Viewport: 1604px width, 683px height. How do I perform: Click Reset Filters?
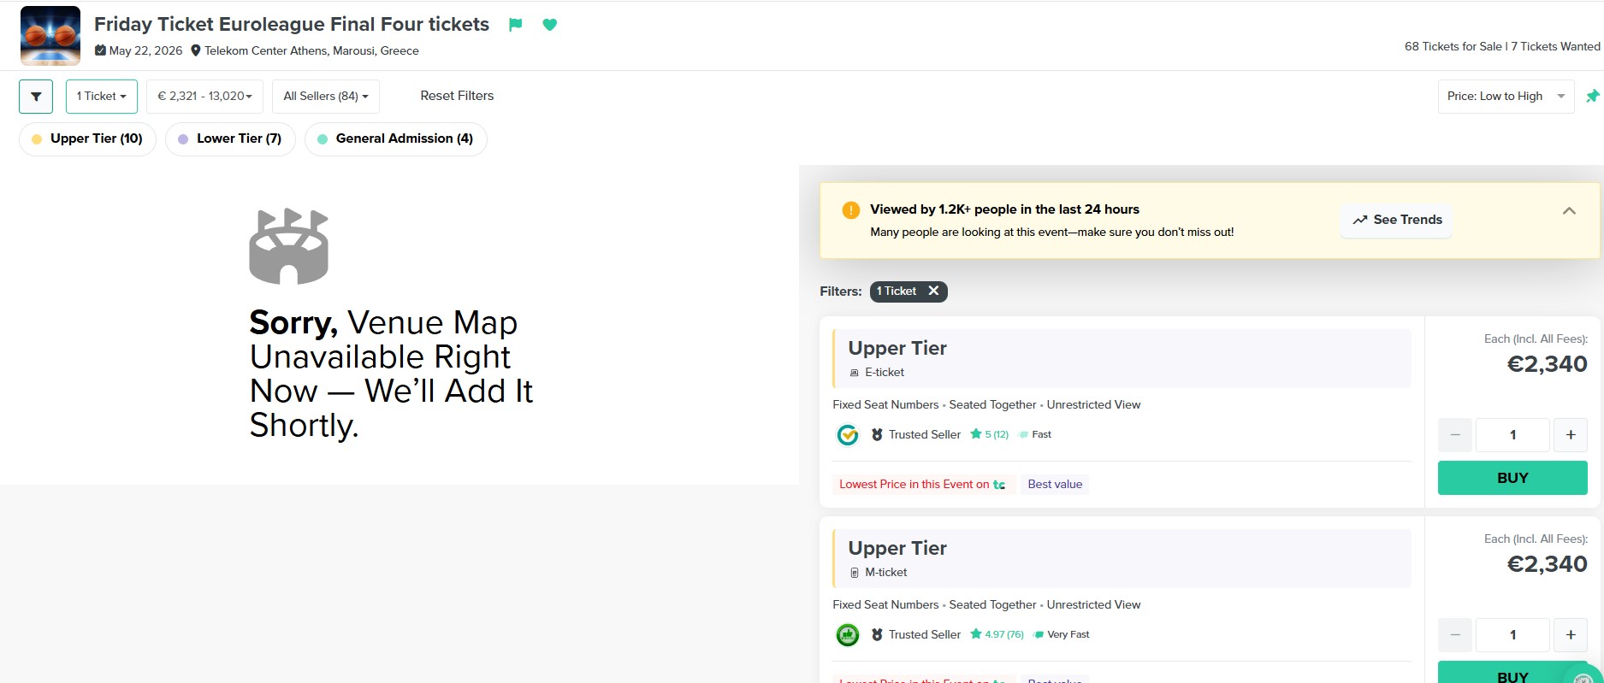457,96
